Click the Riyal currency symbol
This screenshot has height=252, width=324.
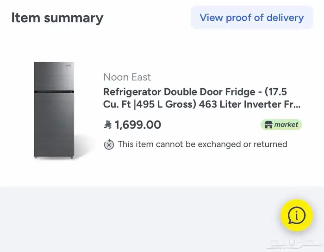[x=108, y=125]
